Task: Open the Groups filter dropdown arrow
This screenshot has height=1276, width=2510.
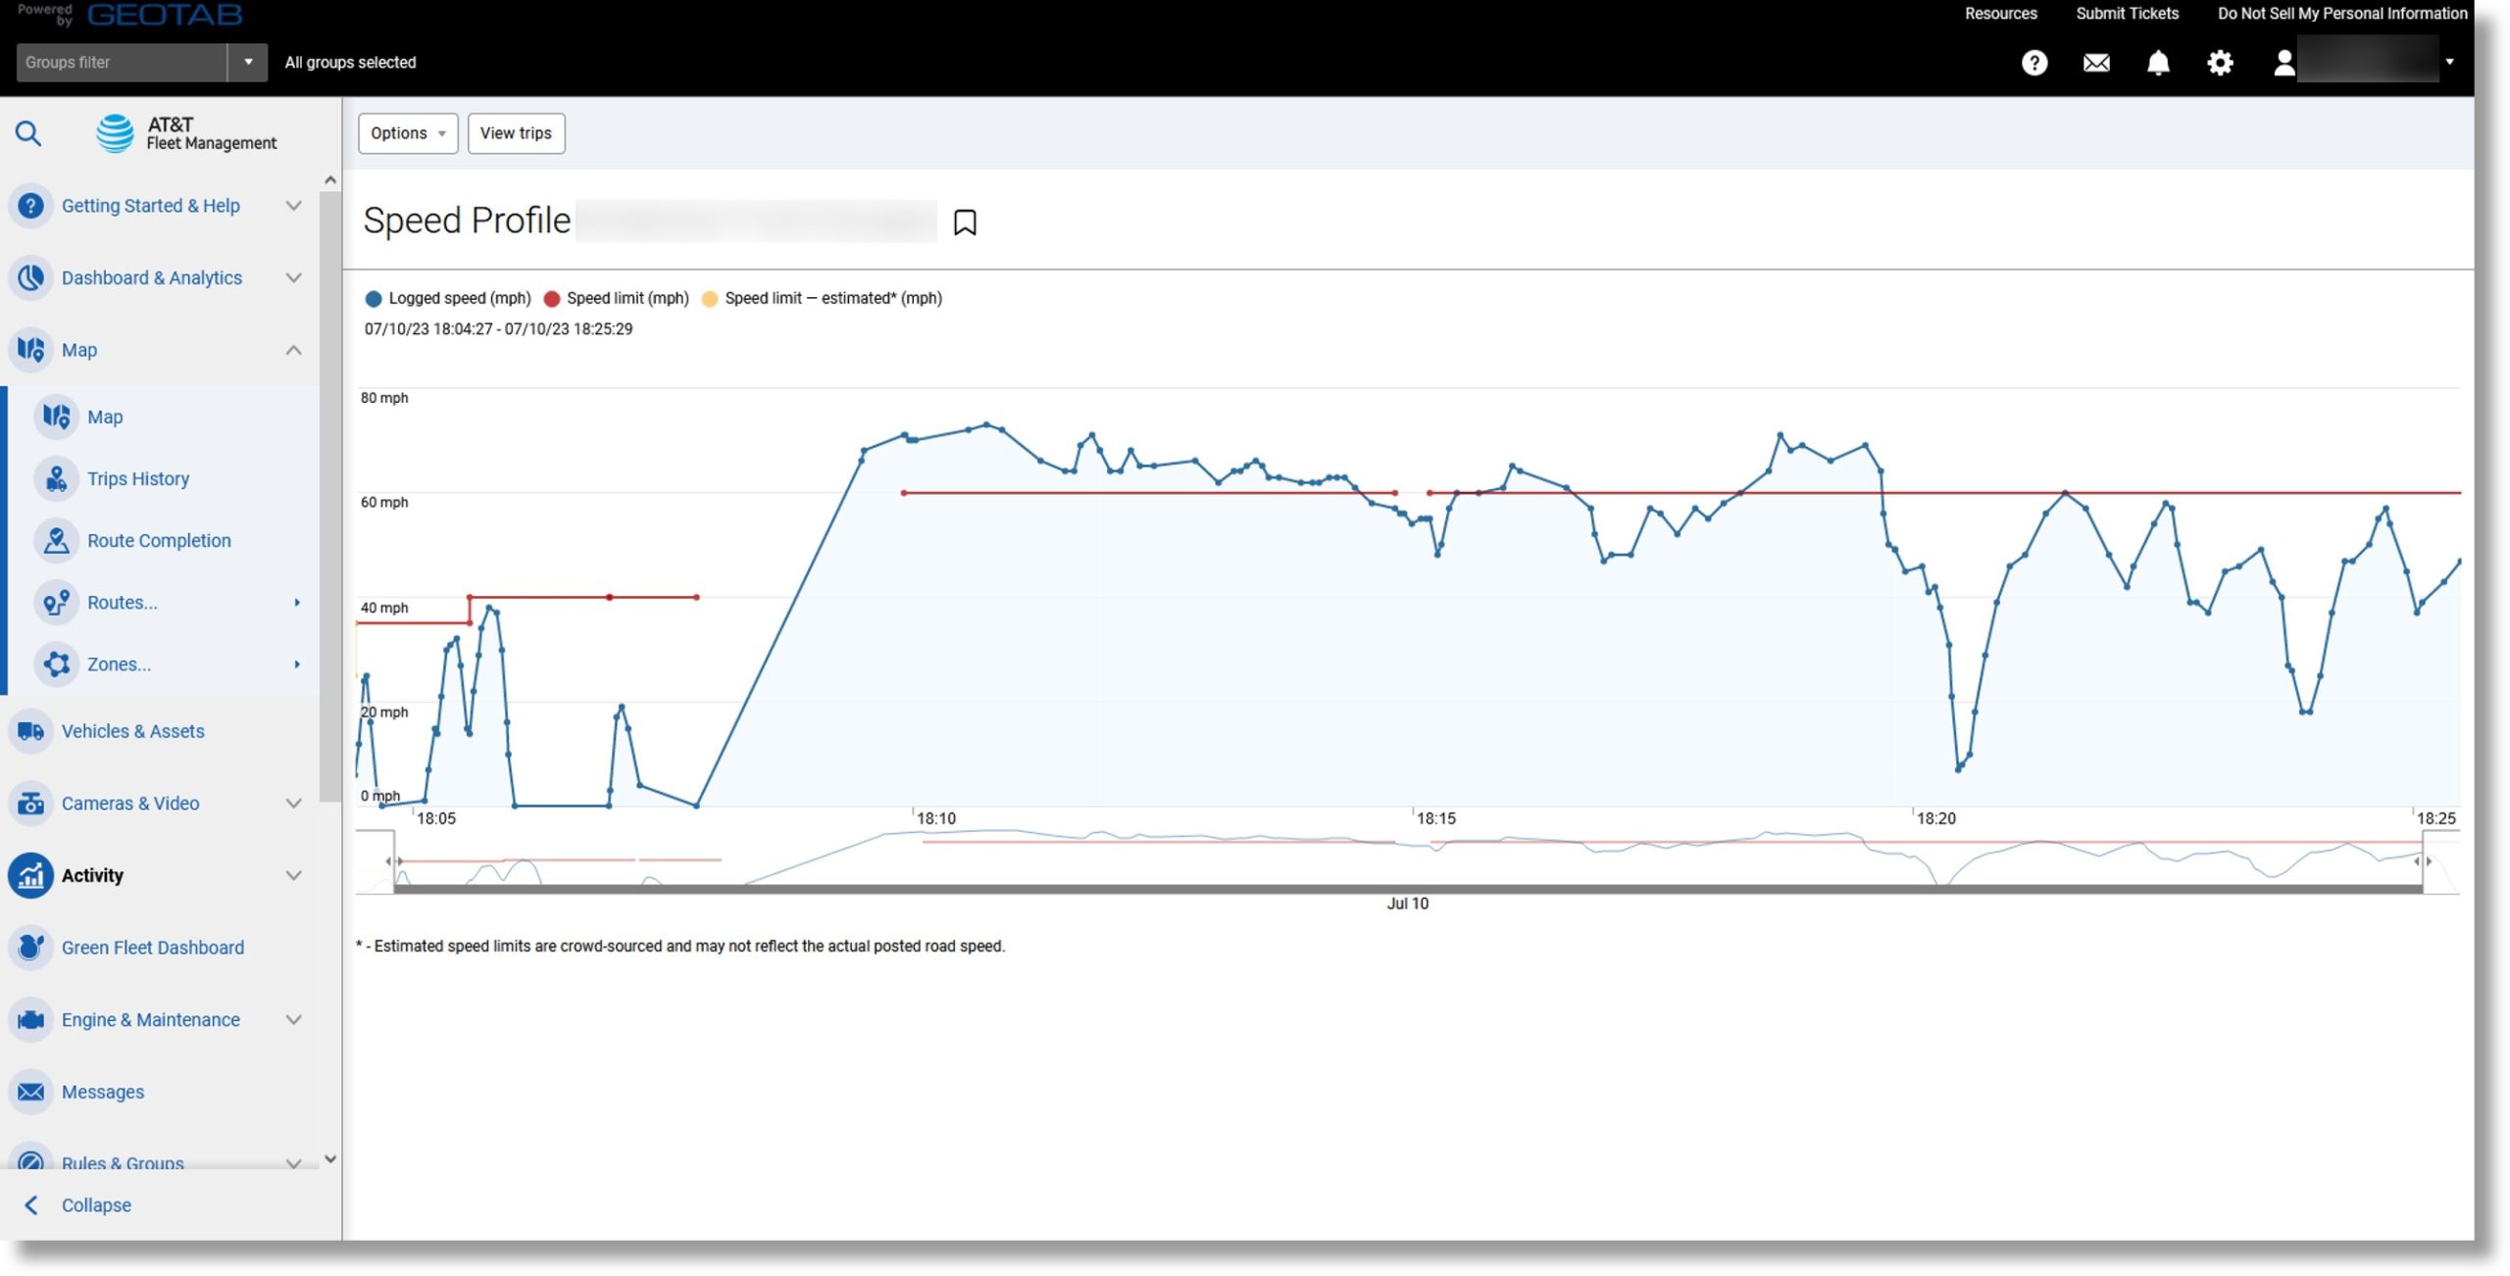Action: pyautogui.click(x=248, y=63)
